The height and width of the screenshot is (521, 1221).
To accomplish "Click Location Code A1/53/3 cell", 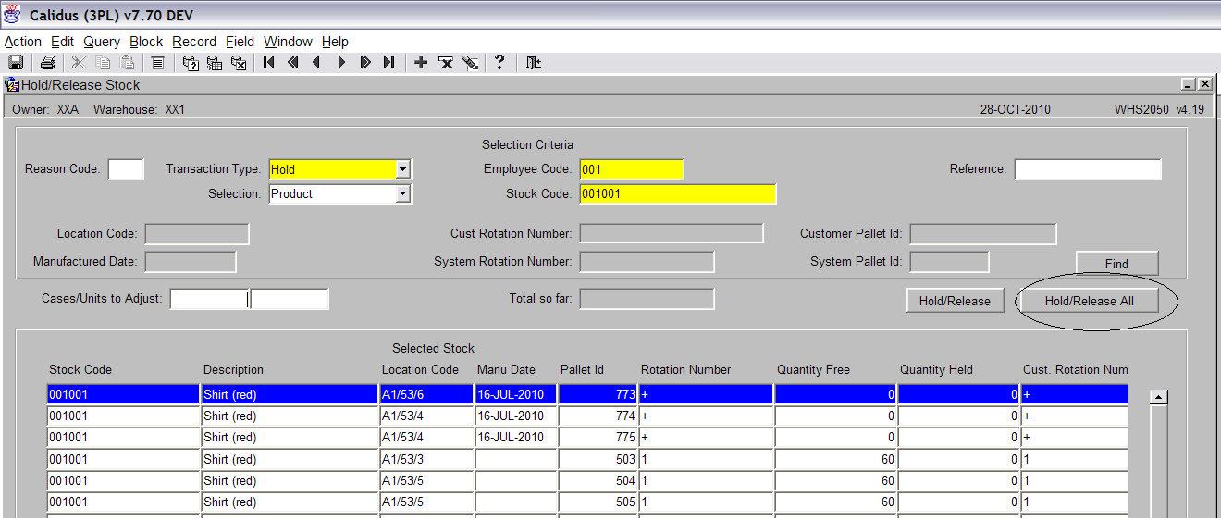I will point(426,460).
